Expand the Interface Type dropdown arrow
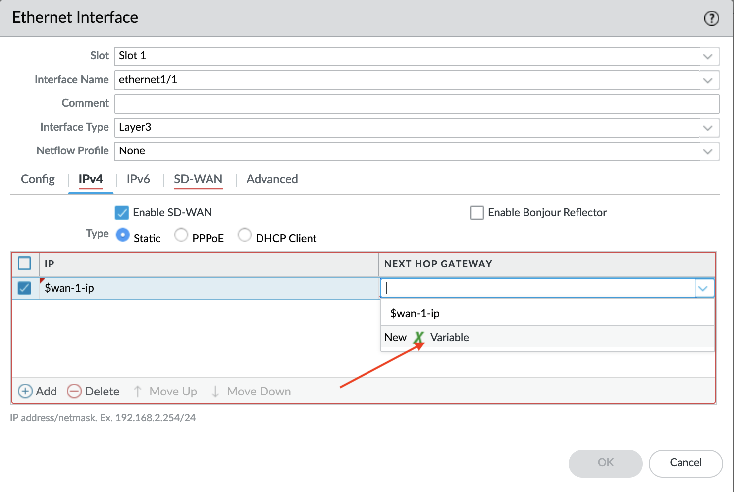This screenshot has height=492, width=734. click(x=708, y=128)
